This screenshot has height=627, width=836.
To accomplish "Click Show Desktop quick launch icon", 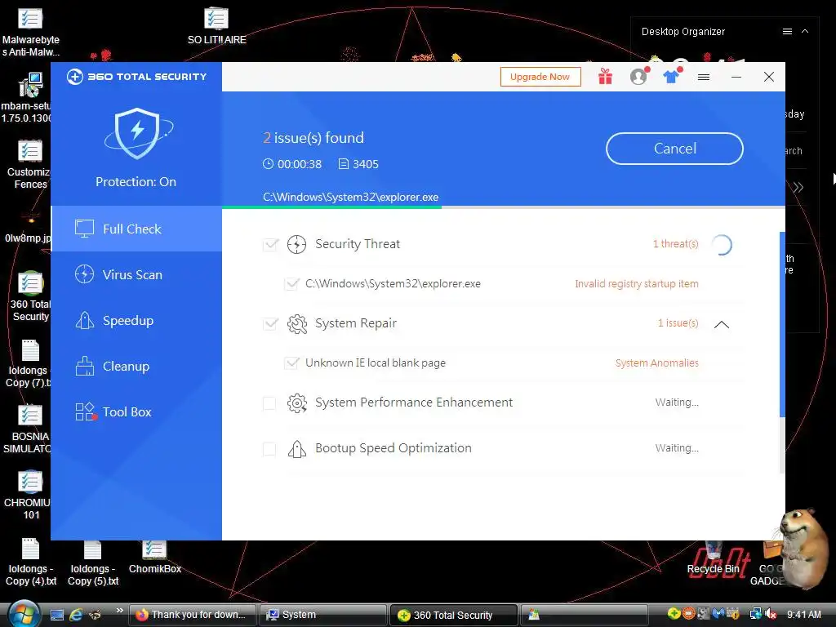I will pos(57,615).
